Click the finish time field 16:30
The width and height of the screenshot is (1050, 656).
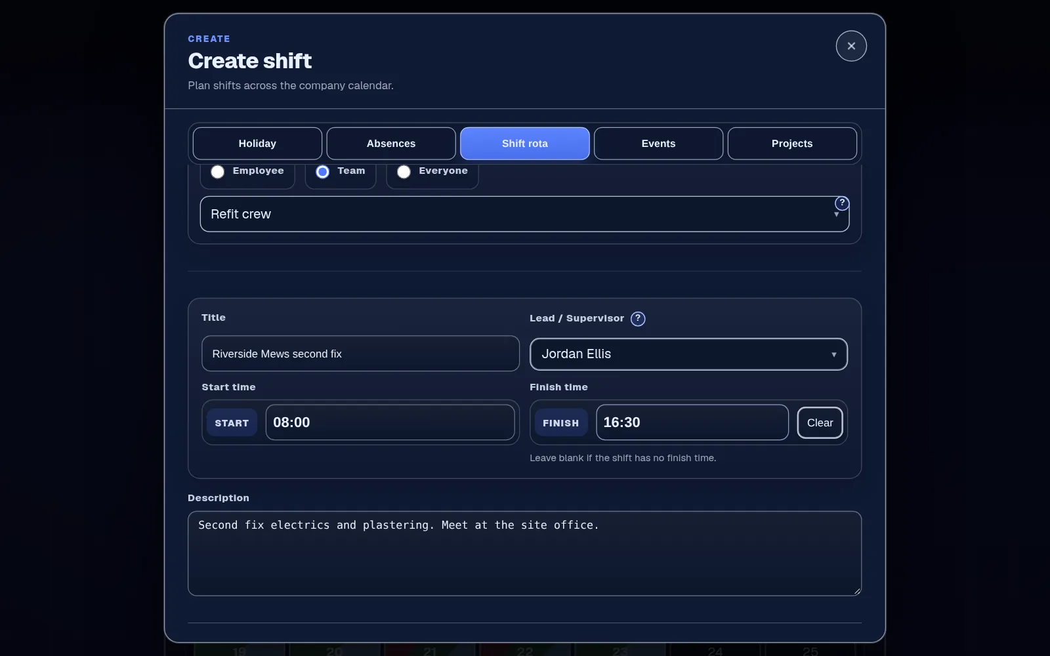pyautogui.click(x=692, y=422)
